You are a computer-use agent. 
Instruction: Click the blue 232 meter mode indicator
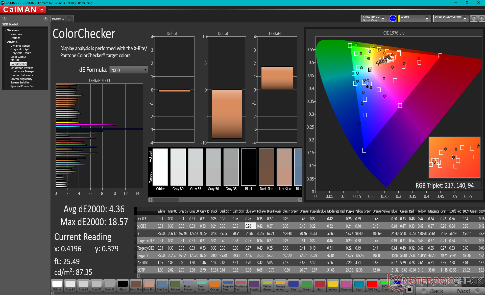393,18
